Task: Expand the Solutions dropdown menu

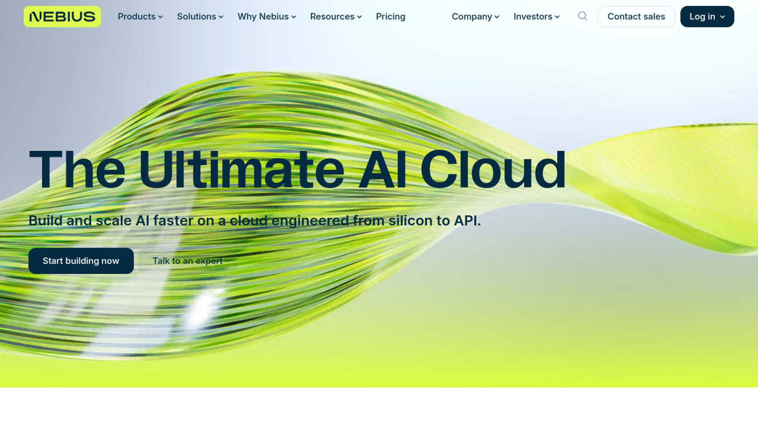Action: tap(200, 17)
